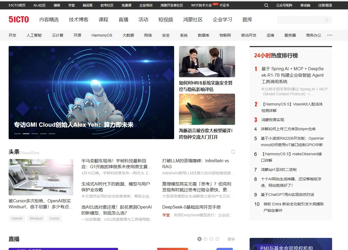
Task: Select the 人工智能 category tab
Action: point(34,35)
